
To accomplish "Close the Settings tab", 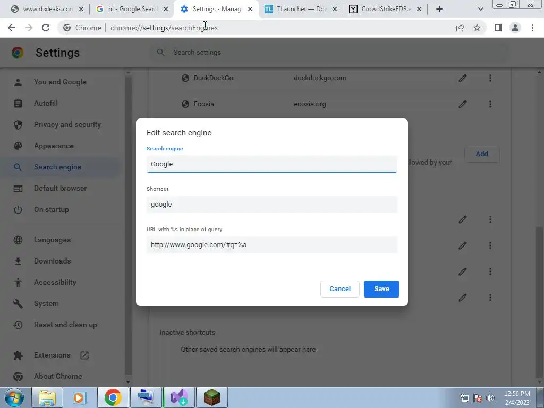I will tap(250, 9).
